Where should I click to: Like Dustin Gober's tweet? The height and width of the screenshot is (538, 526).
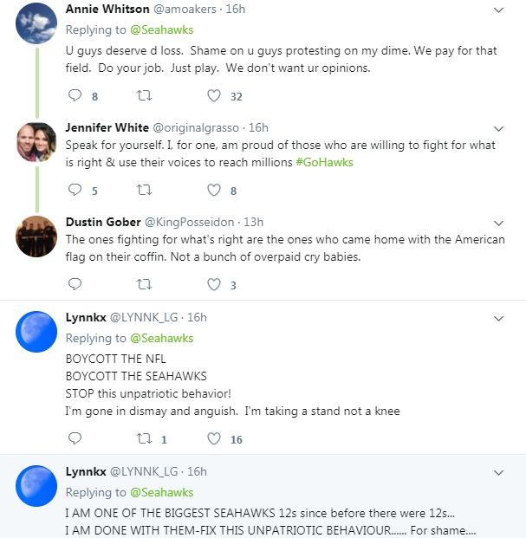pos(214,283)
